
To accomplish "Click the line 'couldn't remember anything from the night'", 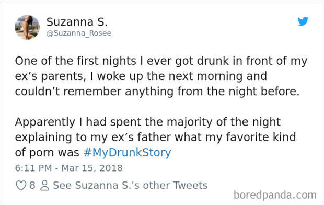I will click(x=157, y=92).
